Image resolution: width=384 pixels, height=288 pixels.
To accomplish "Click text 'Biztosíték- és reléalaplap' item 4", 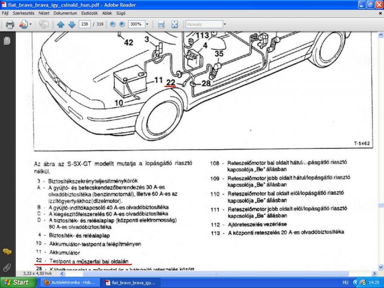I will [x=79, y=236].
